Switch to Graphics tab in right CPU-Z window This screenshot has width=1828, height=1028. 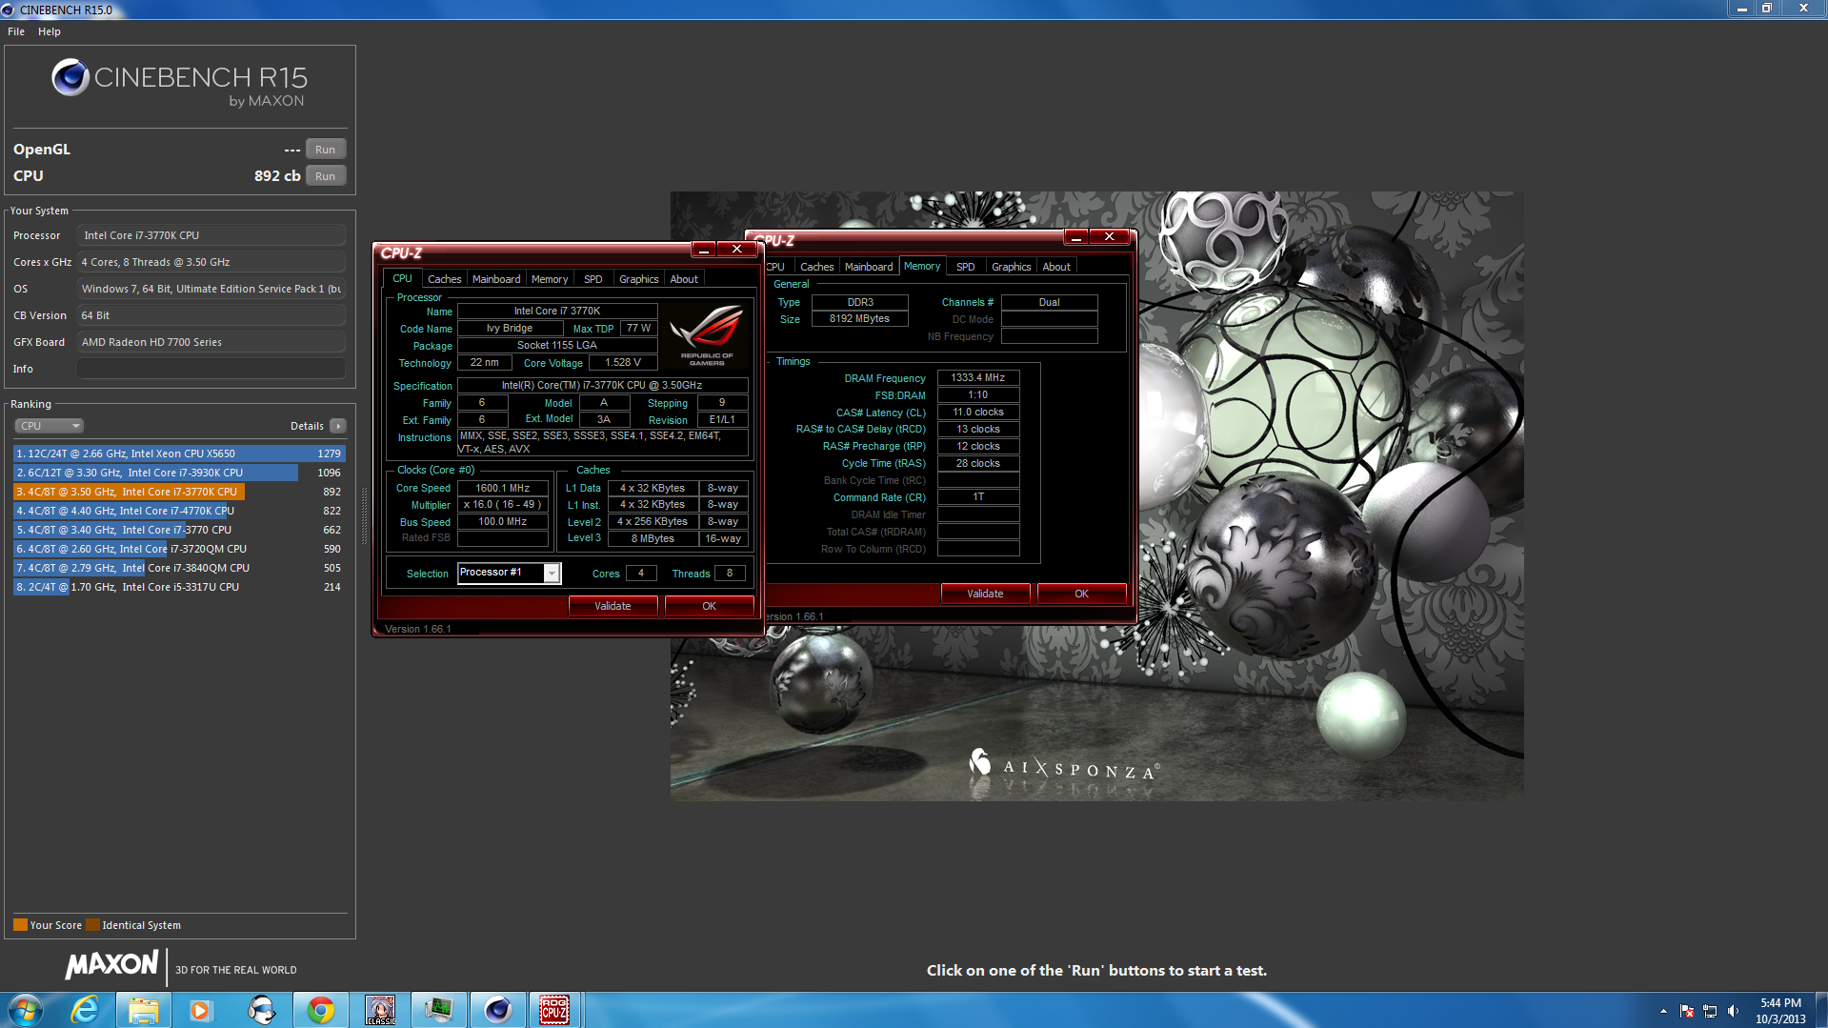[x=1012, y=267]
